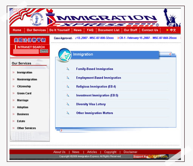
Task: Expand Other Services in the sidebar
Action: pyautogui.click(x=26, y=128)
